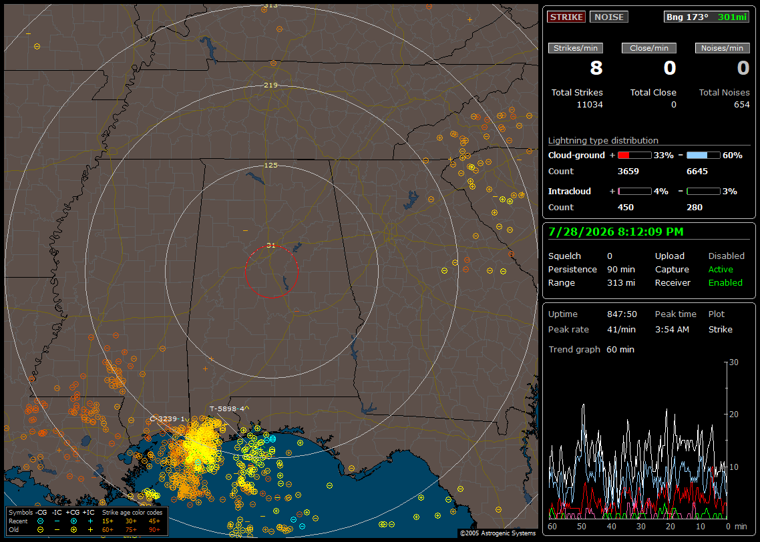Click the Old -CG yellow circle symbol in legend
Screen dimensions: 760x542
click(40, 529)
